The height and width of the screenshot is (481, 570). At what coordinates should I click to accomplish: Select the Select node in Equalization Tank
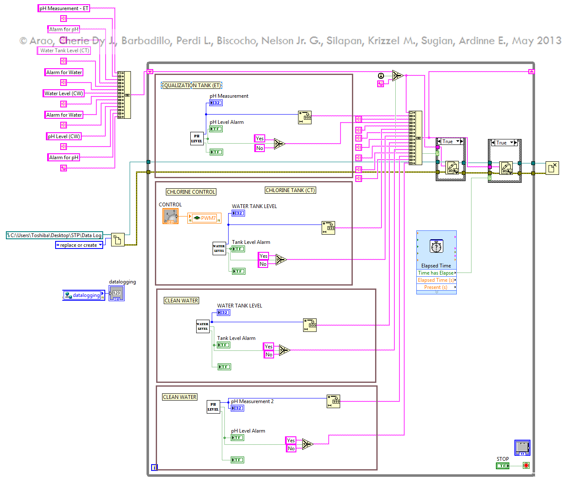point(280,144)
